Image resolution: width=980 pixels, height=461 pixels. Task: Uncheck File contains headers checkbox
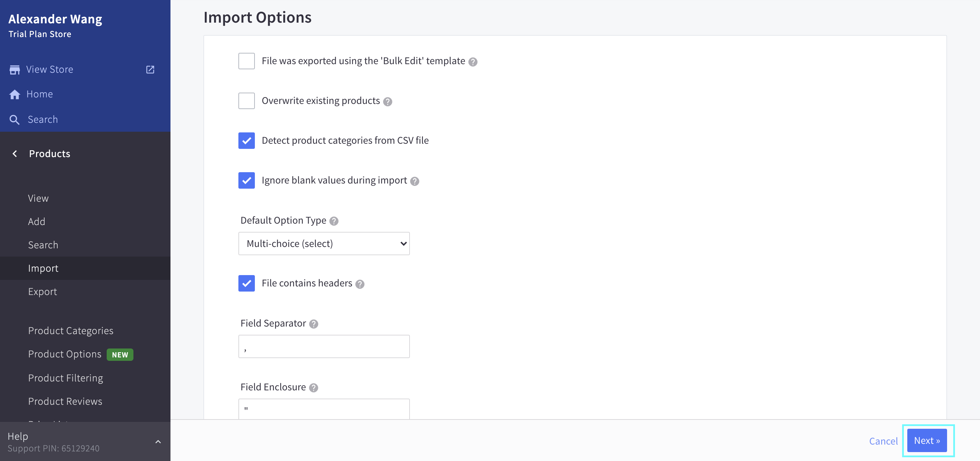(x=246, y=283)
